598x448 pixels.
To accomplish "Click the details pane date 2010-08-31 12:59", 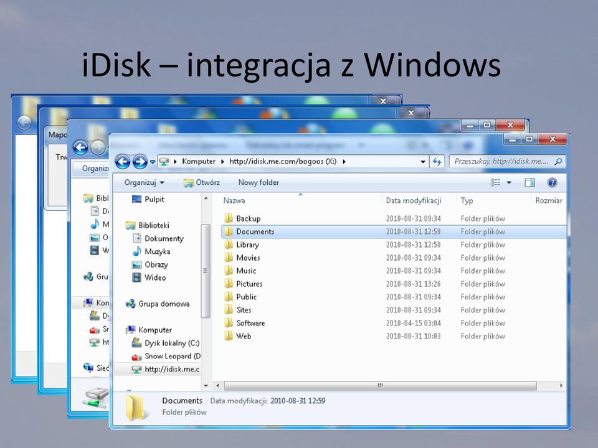I will (298, 401).
